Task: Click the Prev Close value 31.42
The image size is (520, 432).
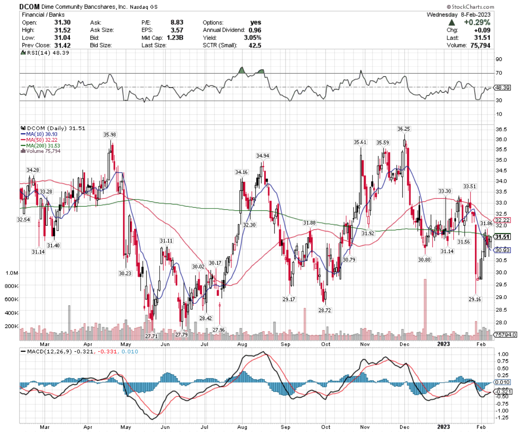Action: (x=62, y=45)
